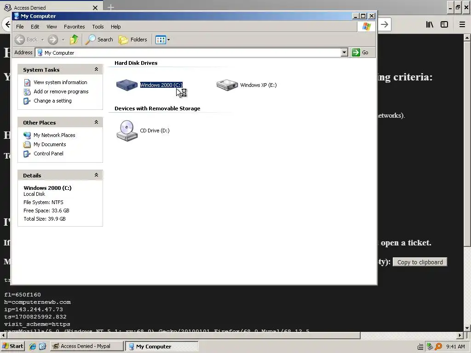Screen dimensions: 471x353
Task: Open the Edit menu
Action: click(x=35, y=27)
